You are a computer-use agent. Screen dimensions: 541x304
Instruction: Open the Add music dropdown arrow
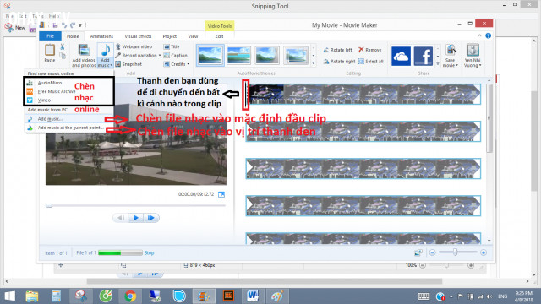click(111, 65)
